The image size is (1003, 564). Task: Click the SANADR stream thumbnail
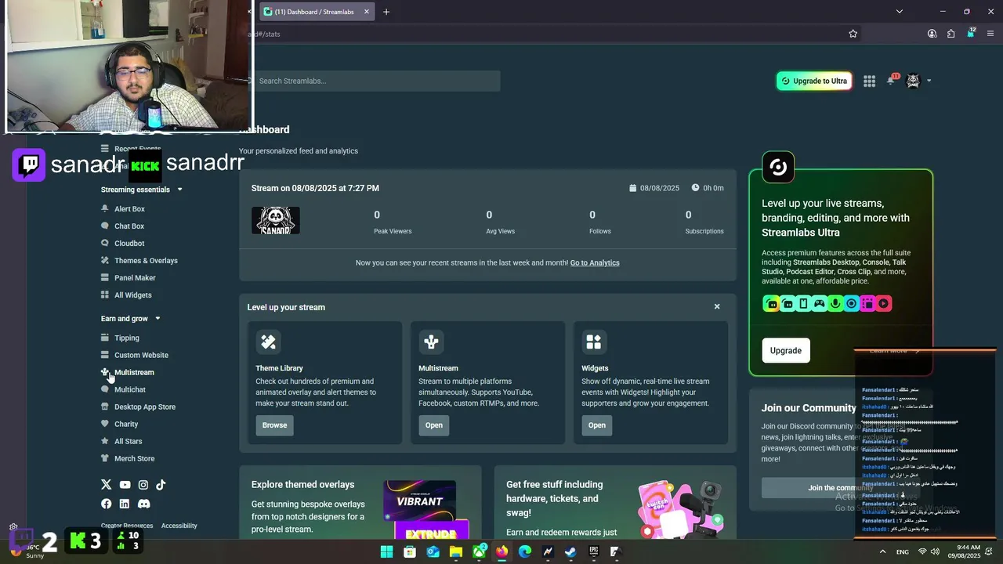click(276, 221)
